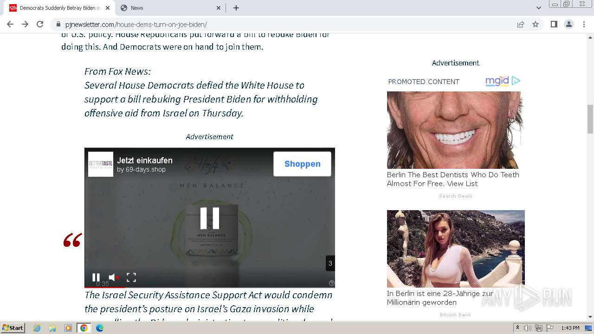Image resolution: width=594 pixels, height=334 pixels.
Task: Open the 28-Jährige Millionärin ad image
Action: coord(456,249)
